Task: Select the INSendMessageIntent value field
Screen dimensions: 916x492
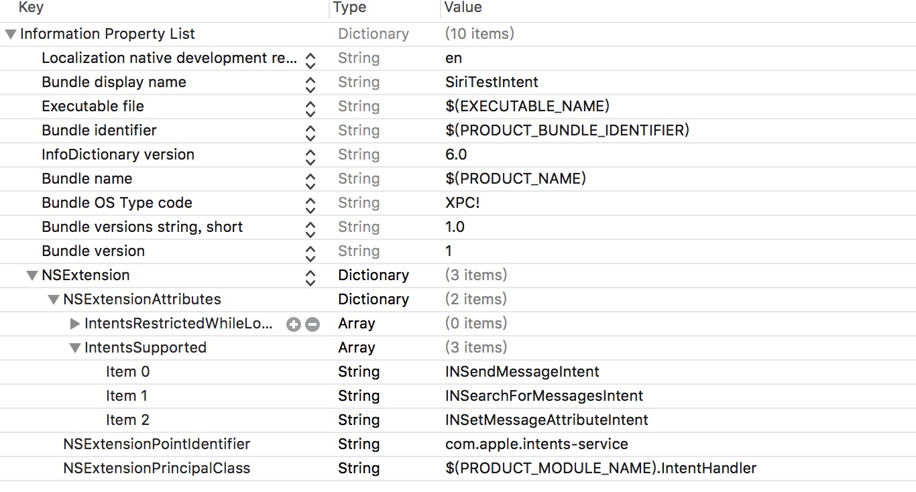Action: tap(522, 372)
